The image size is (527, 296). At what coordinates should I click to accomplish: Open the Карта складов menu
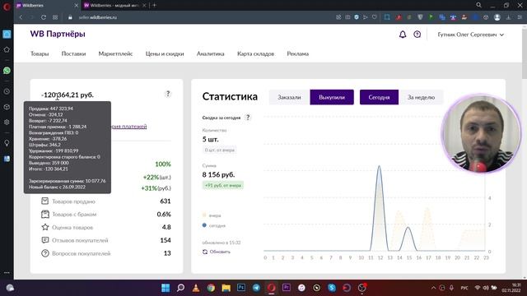(x=255, y=53)
